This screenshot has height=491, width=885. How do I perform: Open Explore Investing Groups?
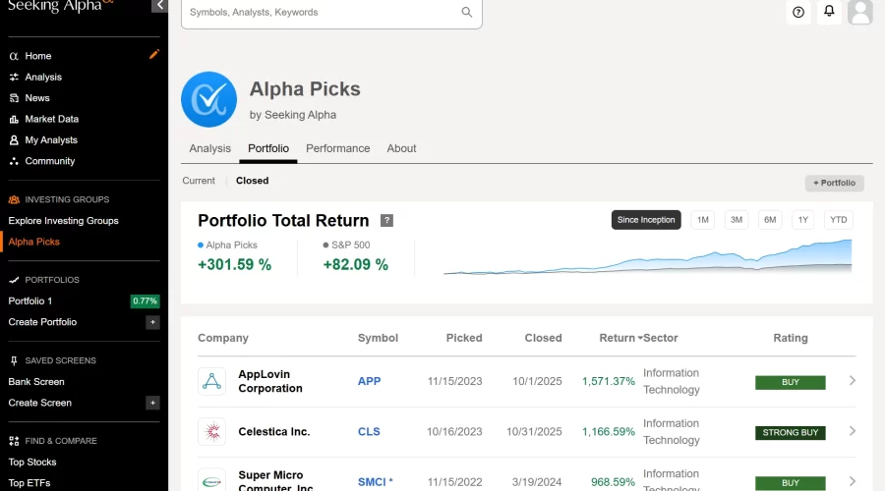coord(63,221)
